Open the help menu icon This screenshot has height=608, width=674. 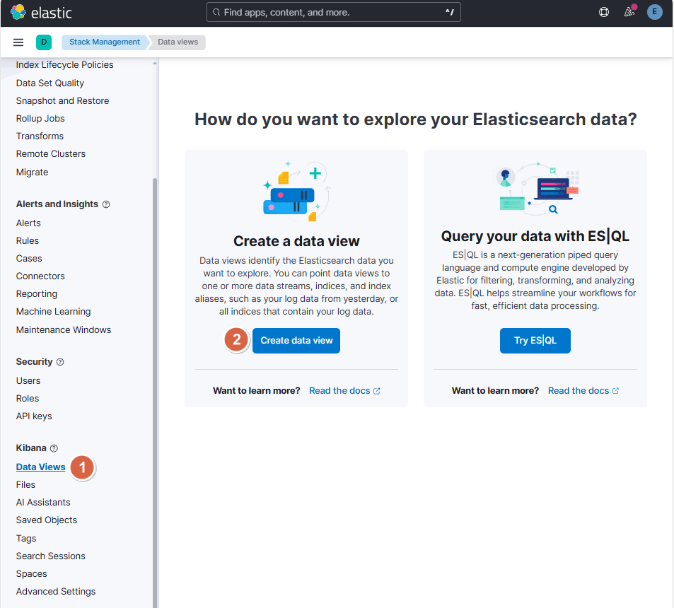pos(604,12)
